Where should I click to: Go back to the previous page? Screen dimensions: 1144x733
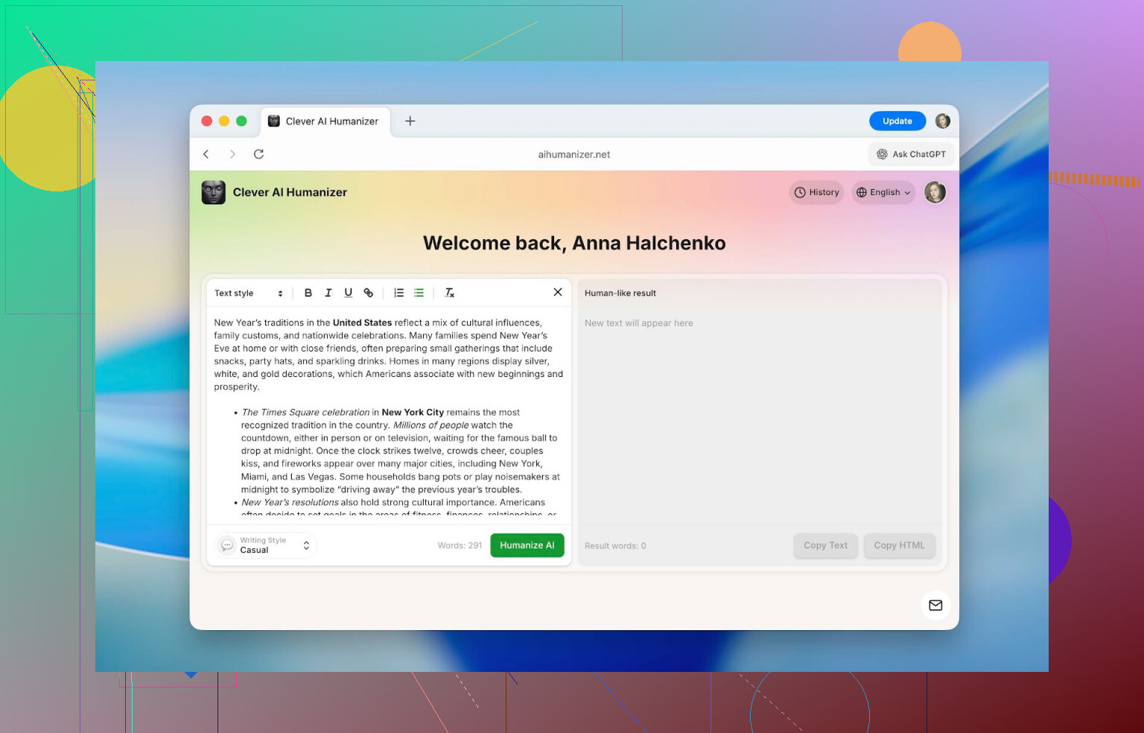point(206,154)
